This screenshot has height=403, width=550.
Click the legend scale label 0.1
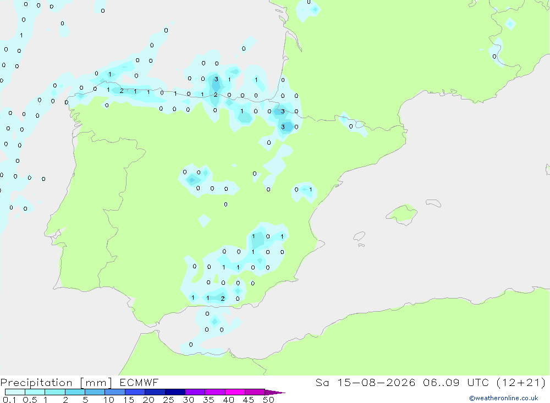9,400
